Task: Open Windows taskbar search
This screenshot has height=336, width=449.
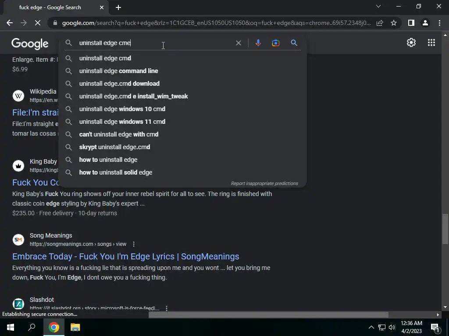Action: coord(32,327)
